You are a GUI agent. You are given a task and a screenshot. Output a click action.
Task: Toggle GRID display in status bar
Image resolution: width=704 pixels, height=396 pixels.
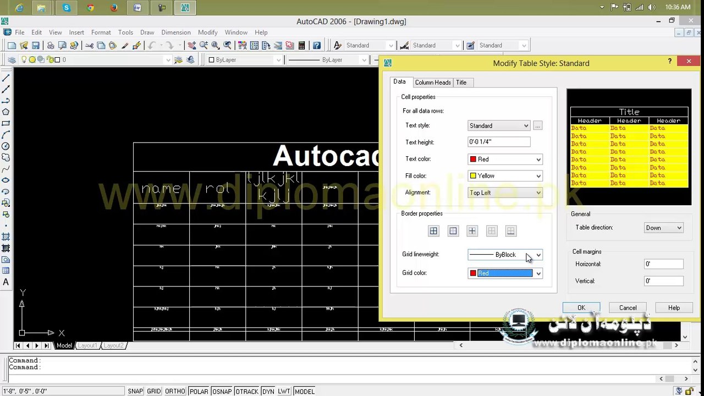(x=154, y=392)
